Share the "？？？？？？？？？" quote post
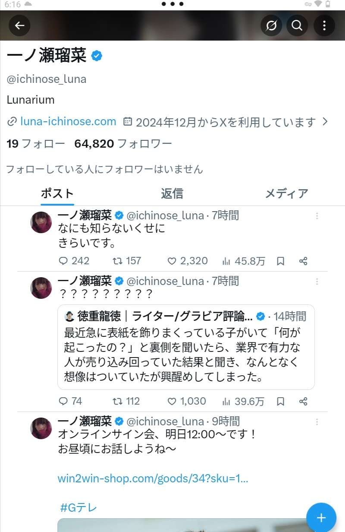 [x=303, y=401]
